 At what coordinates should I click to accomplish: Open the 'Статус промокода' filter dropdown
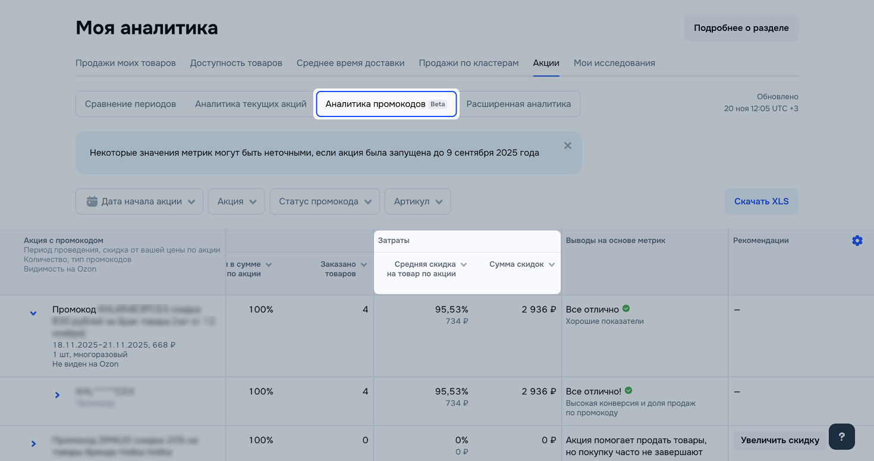324,201
